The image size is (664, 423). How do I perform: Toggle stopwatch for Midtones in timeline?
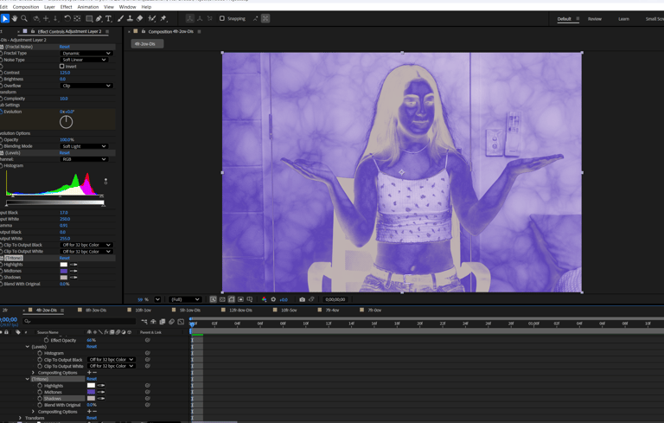coord(40,392)
